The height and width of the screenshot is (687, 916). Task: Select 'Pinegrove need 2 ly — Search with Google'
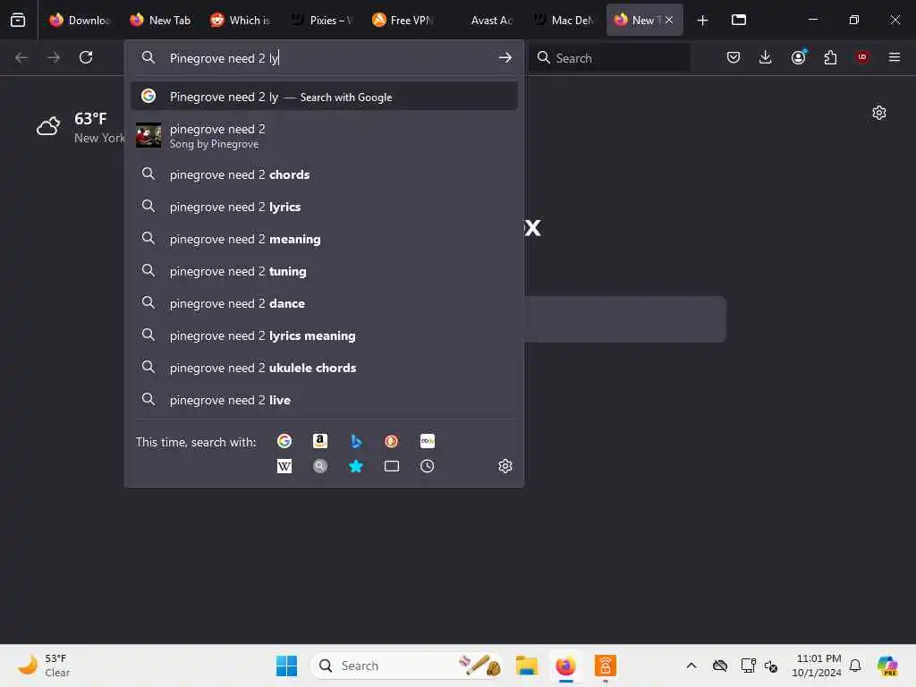[324, 97]
